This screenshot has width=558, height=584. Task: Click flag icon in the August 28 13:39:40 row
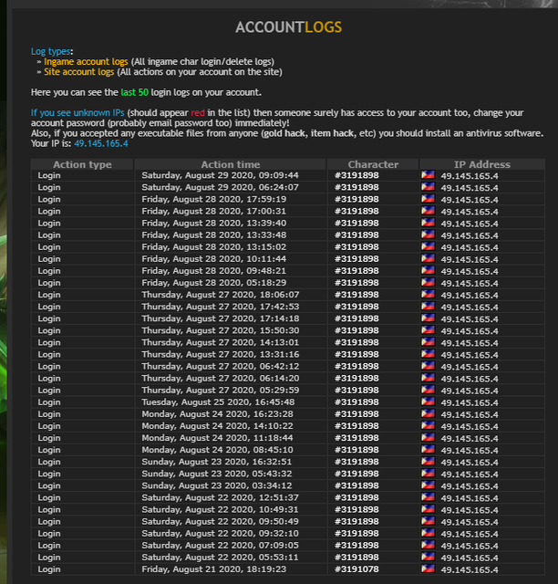coord(428,223)
